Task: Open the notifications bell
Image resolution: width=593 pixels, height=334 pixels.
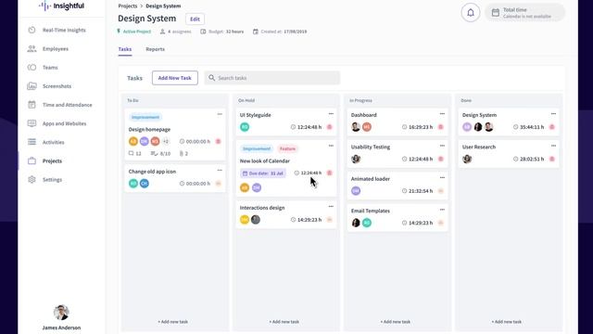Action: pos(471,12)
